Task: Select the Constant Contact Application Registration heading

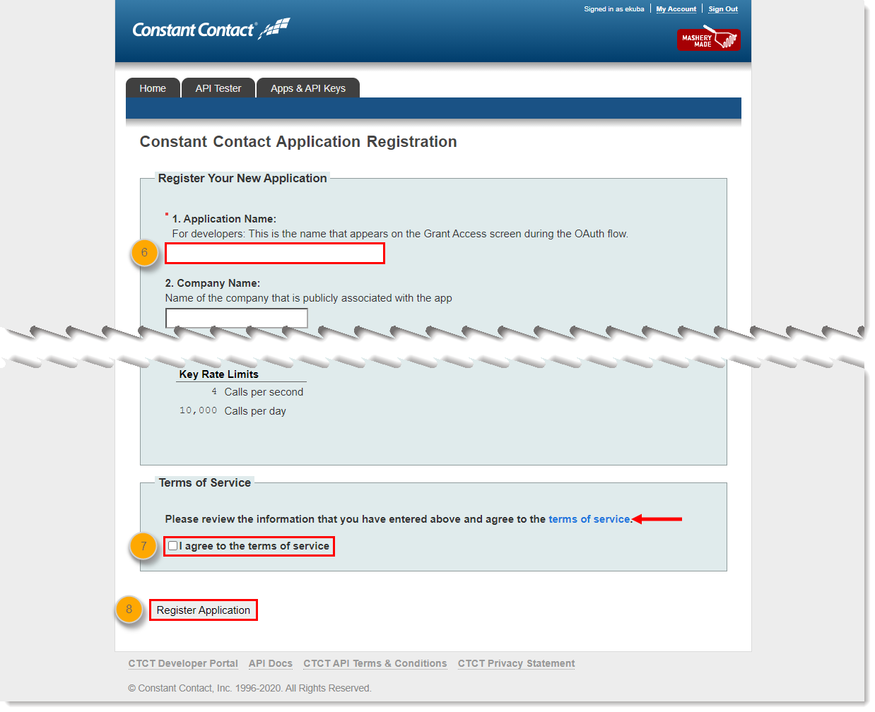Action: click(298, 141)
